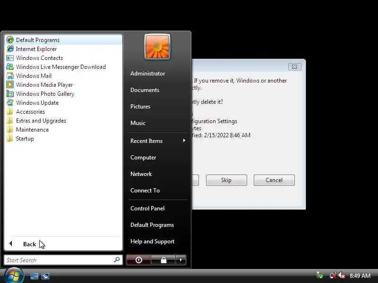Click the user account picture
Screen dimensions: 378x283
click(157, 47)
